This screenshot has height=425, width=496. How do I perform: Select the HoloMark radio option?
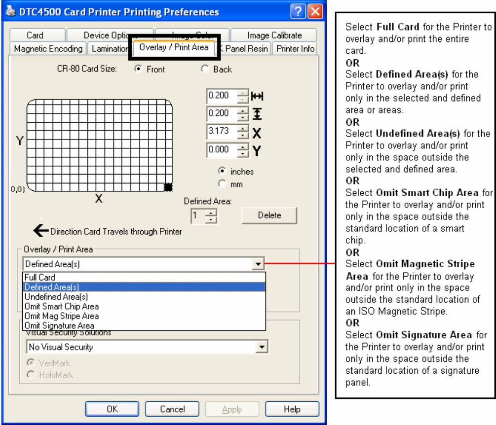point(31,375)
